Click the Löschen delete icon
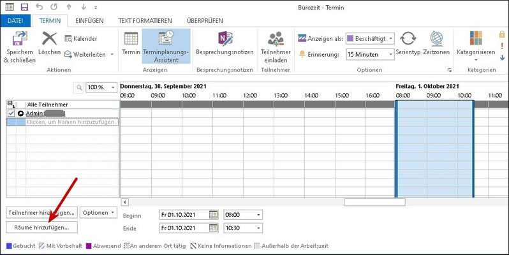 tap(49, 40)
